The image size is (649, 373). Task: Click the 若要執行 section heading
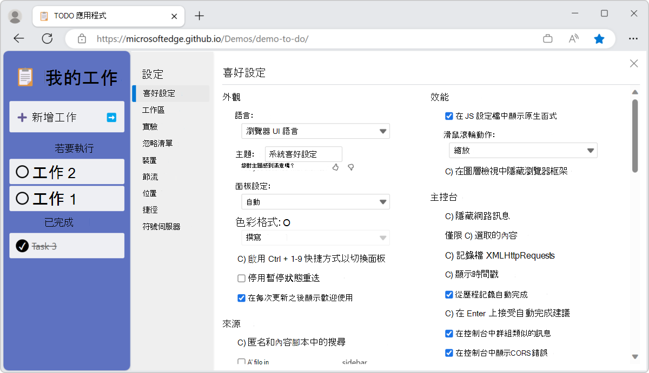pos(74,148)
